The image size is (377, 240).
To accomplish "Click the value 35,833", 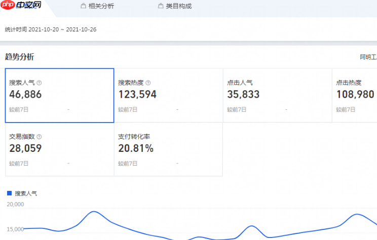I will pyautogui.click(x=243, y=94).
